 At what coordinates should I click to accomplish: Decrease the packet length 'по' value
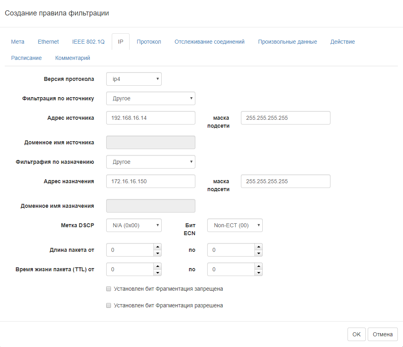tap(258, 253)
